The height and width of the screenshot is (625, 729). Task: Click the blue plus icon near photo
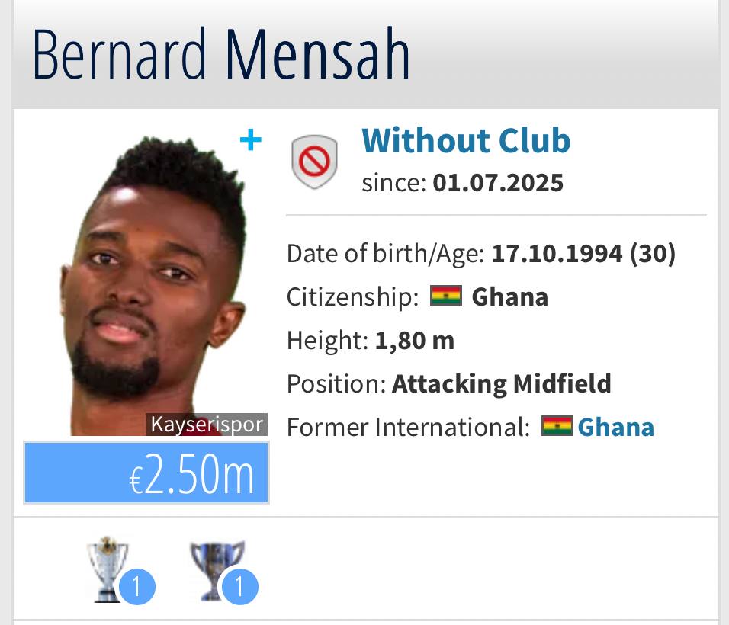[251, 140]
